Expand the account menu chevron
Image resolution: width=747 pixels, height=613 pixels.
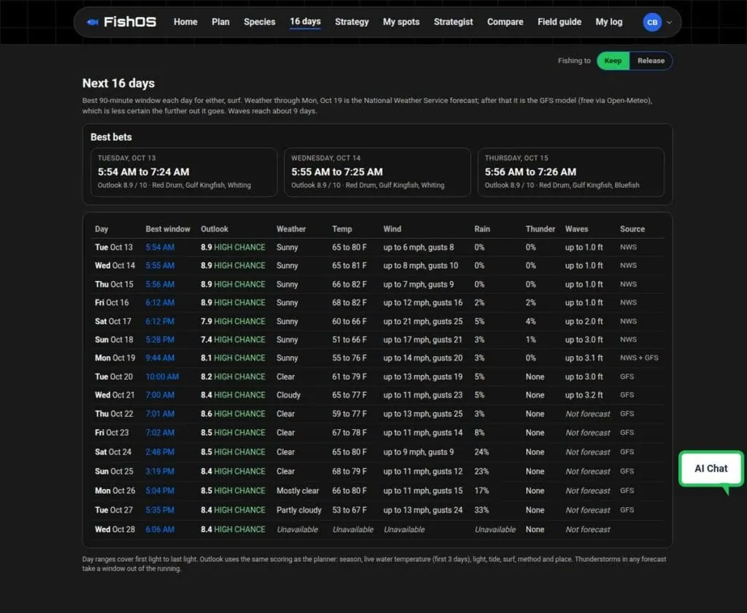click(670, 22)
